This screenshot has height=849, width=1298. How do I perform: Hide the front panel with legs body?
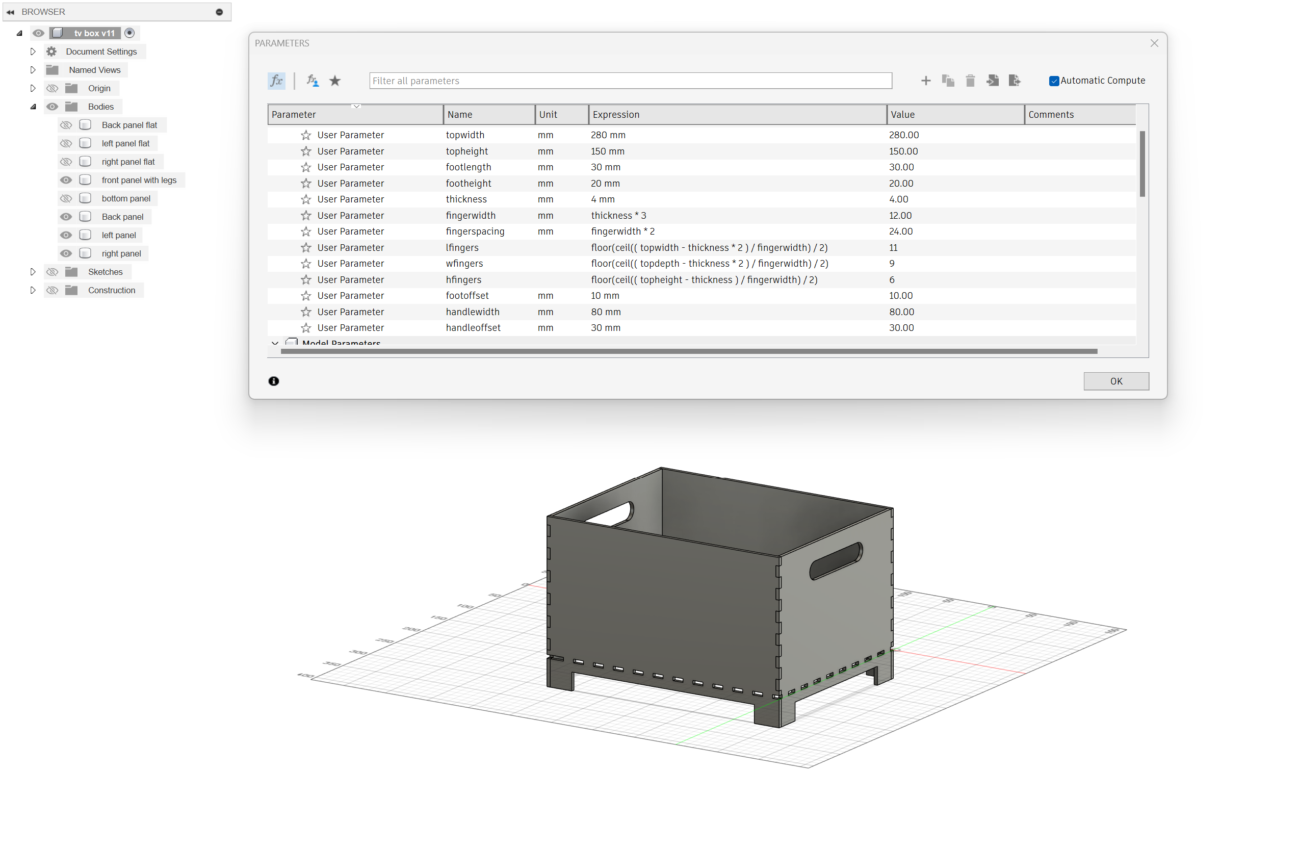click(x=66, y=180)
